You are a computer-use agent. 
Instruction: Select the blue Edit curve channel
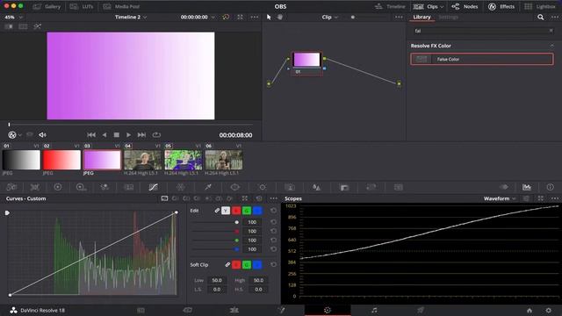click(x=257, y=211)
